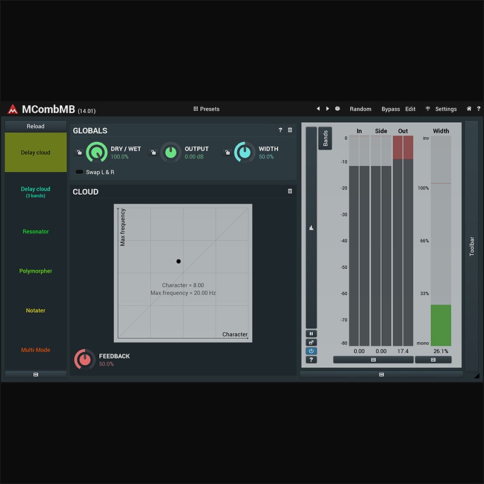The height and width of the screenshot is (484, 484).
Task: Open the vertical Toolbar strip
Action: point(471,246)
